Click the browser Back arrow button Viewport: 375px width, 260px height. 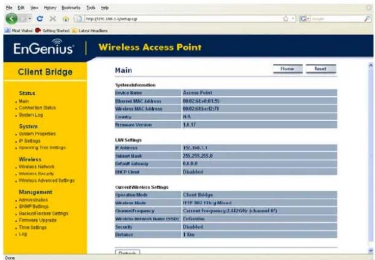click(x=11, y=19)
